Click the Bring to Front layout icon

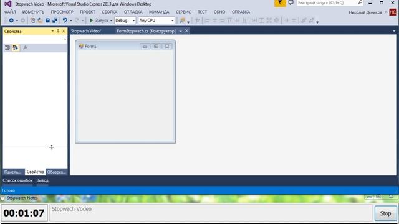[x=304, y=21]
